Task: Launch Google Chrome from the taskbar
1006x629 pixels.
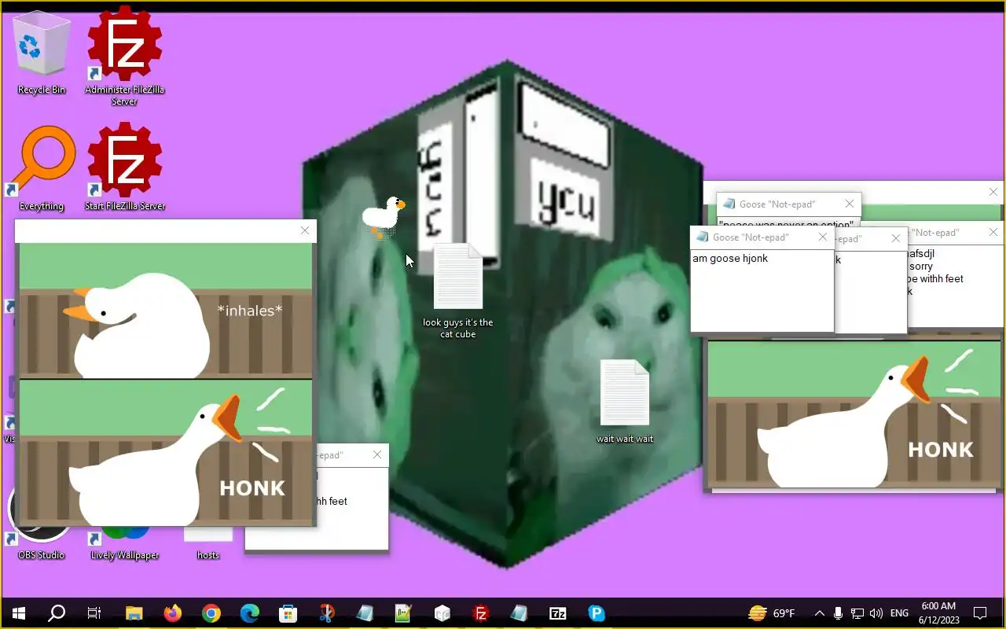Action: tap(211, 613)
